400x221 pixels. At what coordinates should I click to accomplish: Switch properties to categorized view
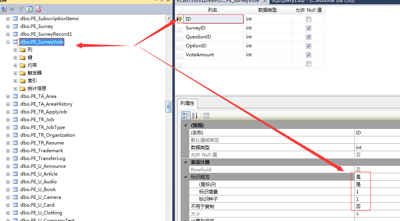pyautogui.click(x=186, y=115)
